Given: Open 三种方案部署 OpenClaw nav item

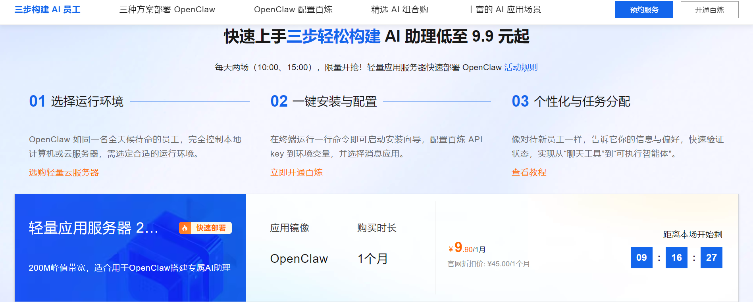Looking at the screenshot, I should 167,10.
